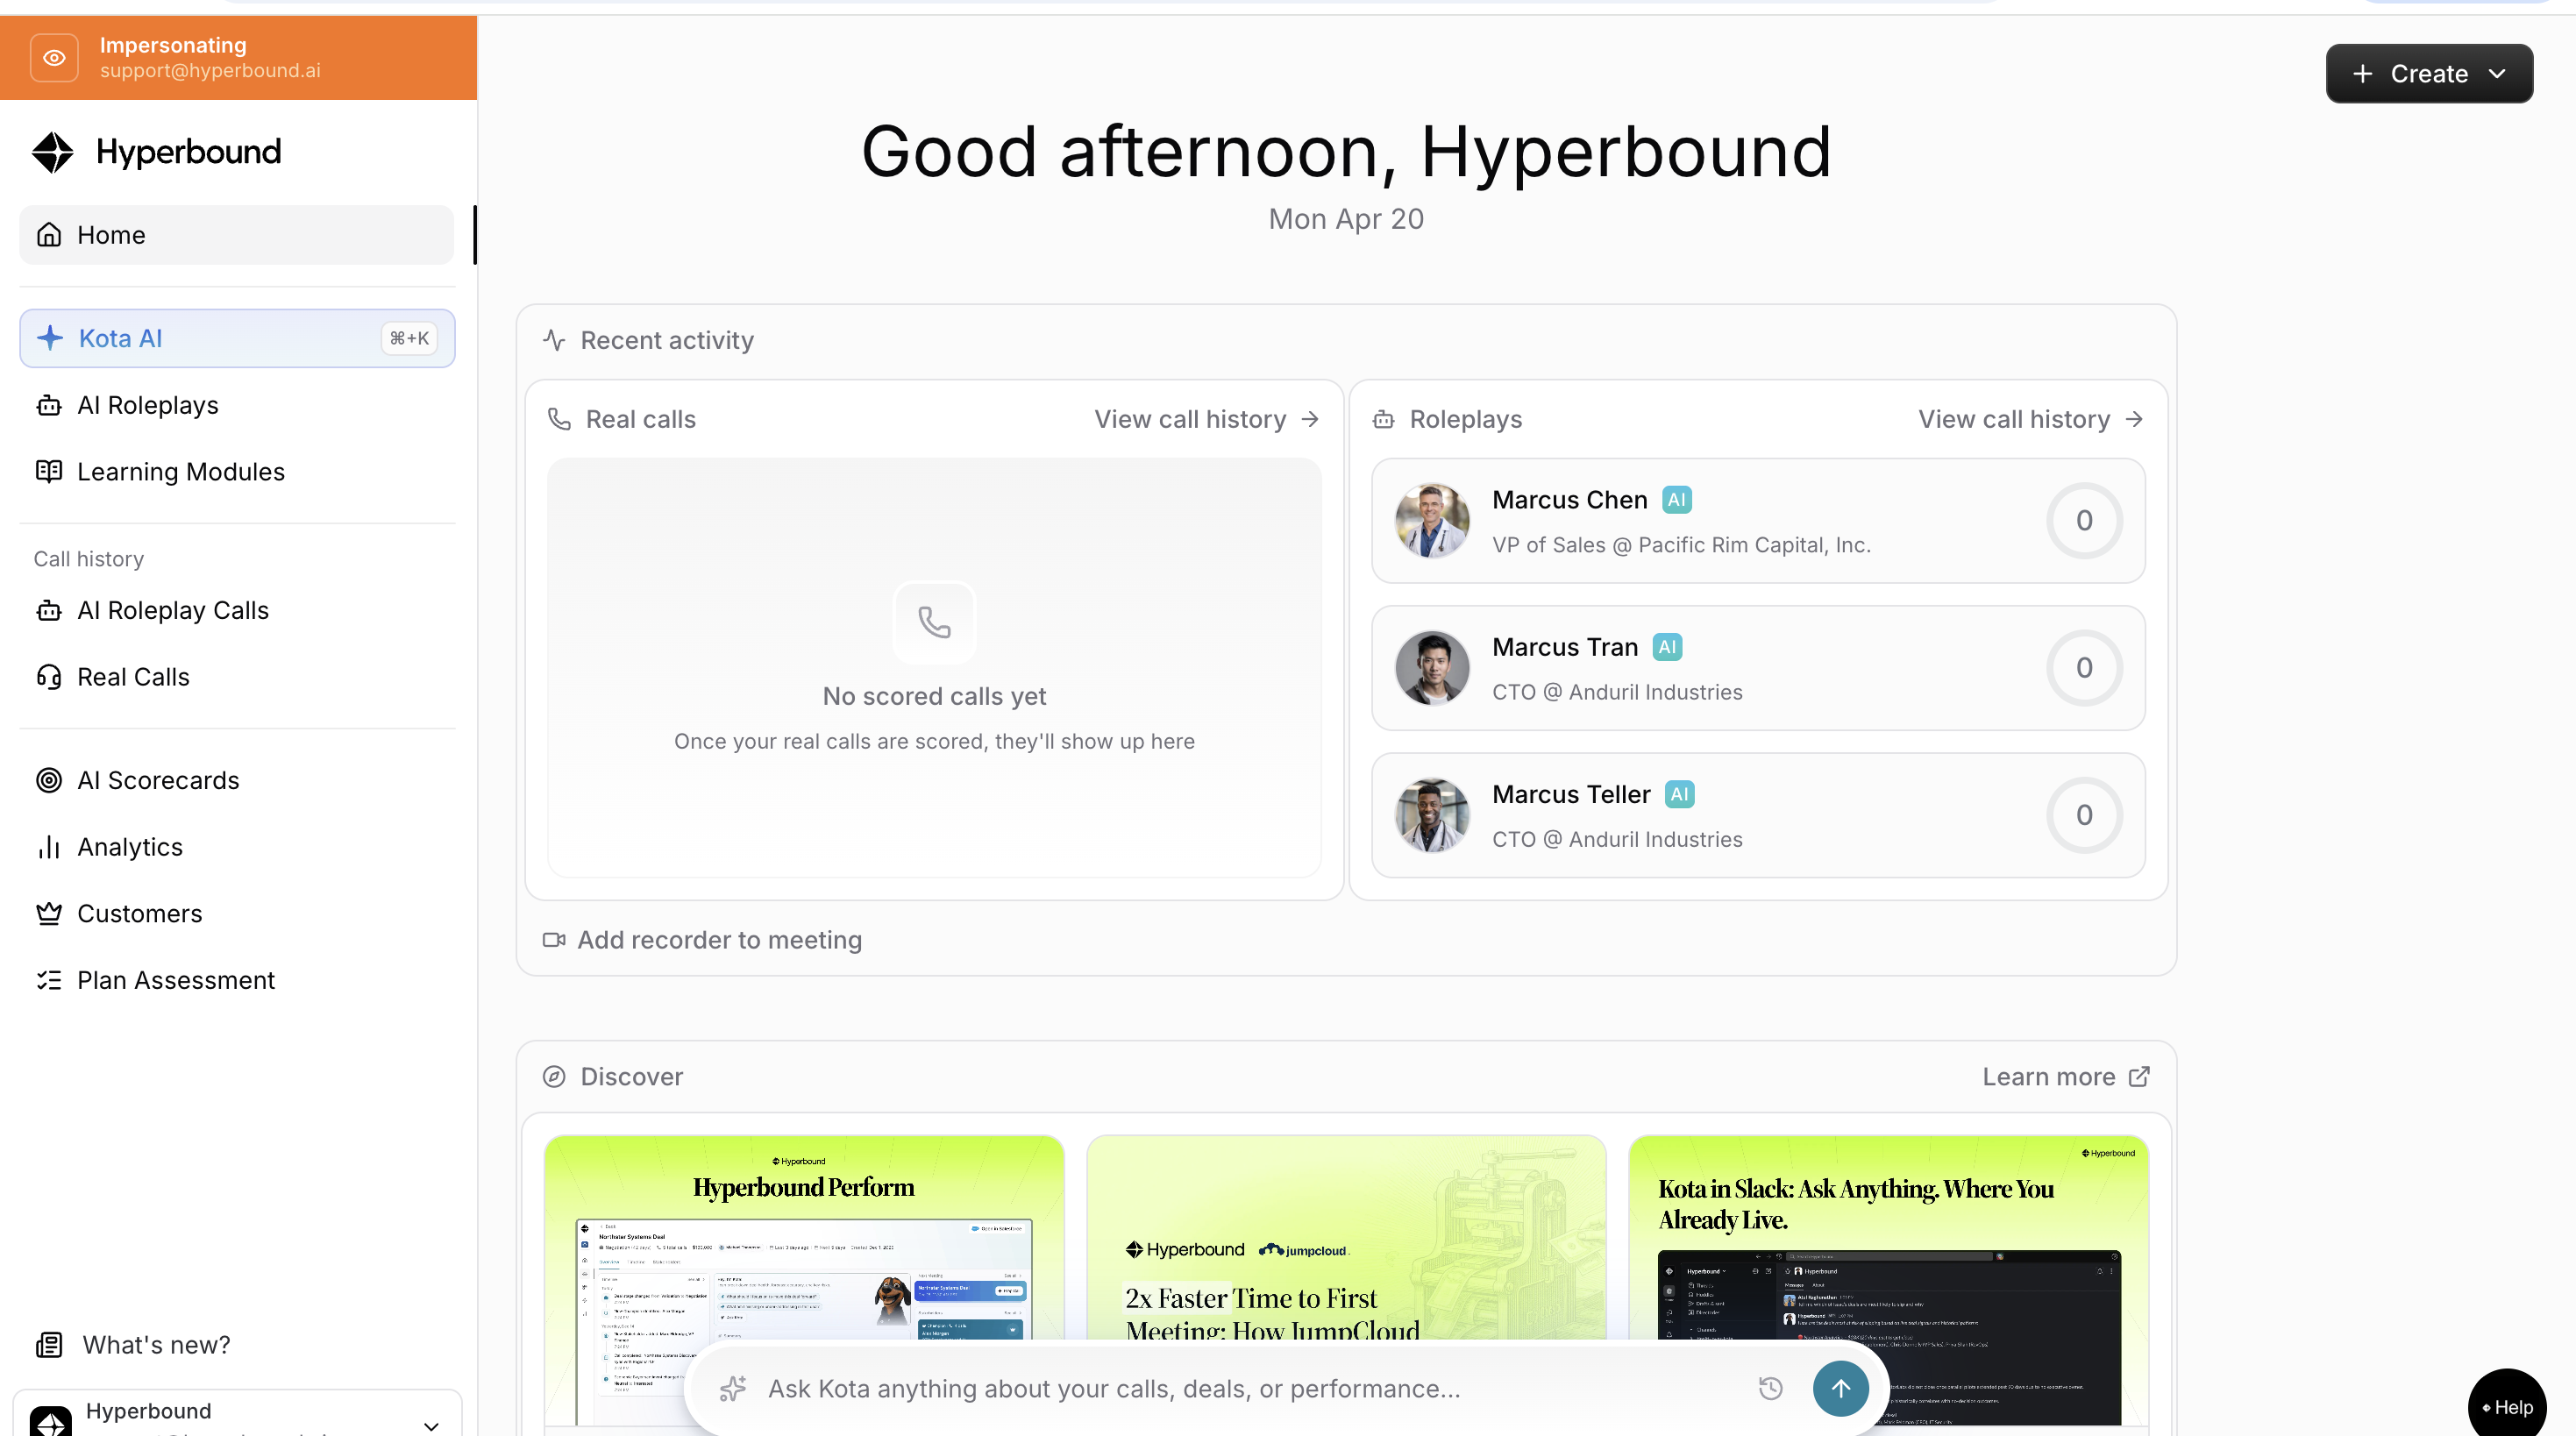This screenshot has width=2576, height=1436.
Task: Click the phone icon in empty calls state
Action: tap(934, 622)
